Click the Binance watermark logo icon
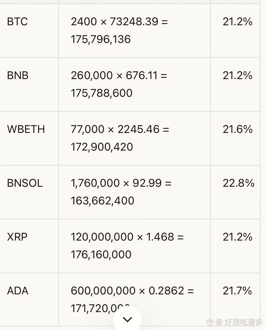This screenshot has width=265, height=330. coord(210,322)
